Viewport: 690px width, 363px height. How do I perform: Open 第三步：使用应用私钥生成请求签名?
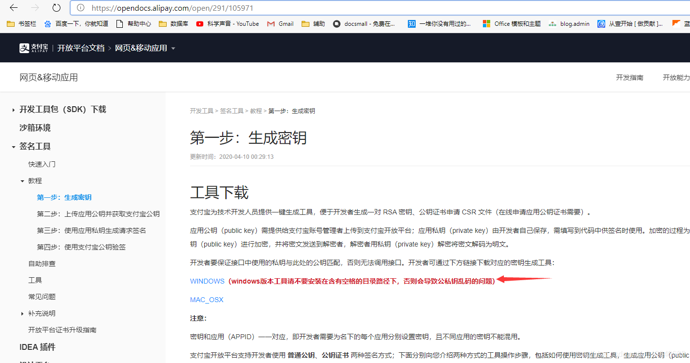click(92, 230)
